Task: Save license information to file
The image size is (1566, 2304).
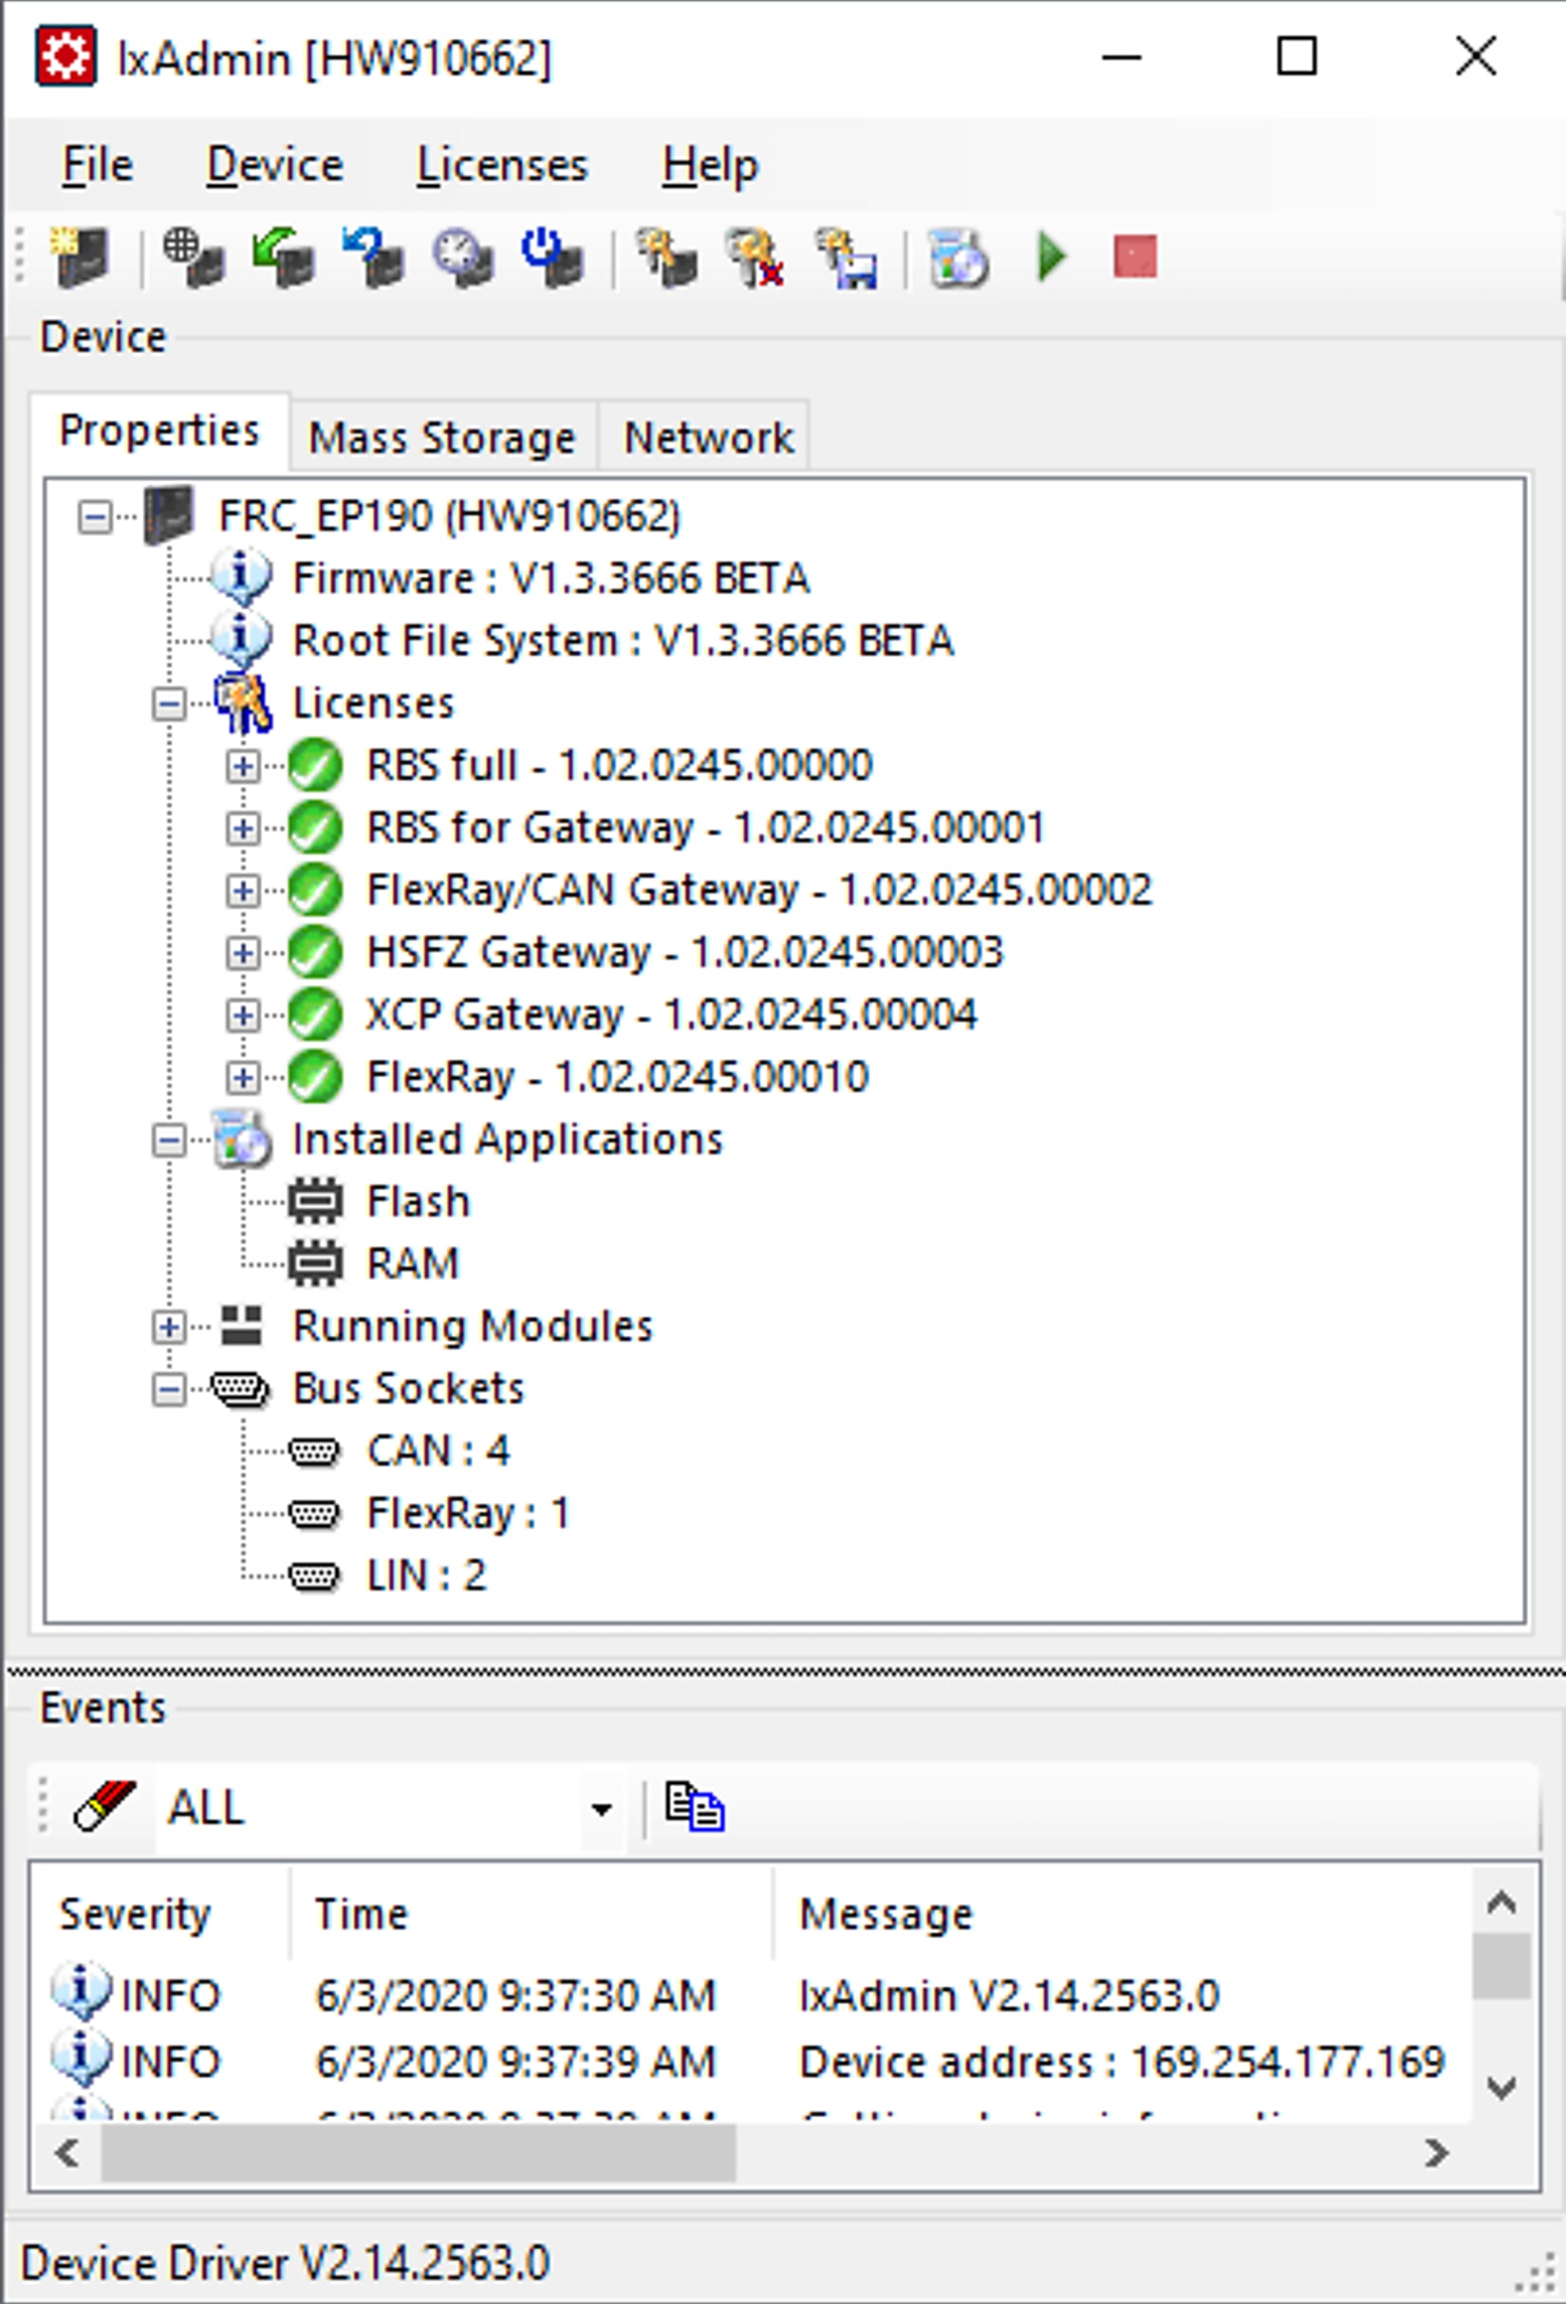Action: [848, 258]
